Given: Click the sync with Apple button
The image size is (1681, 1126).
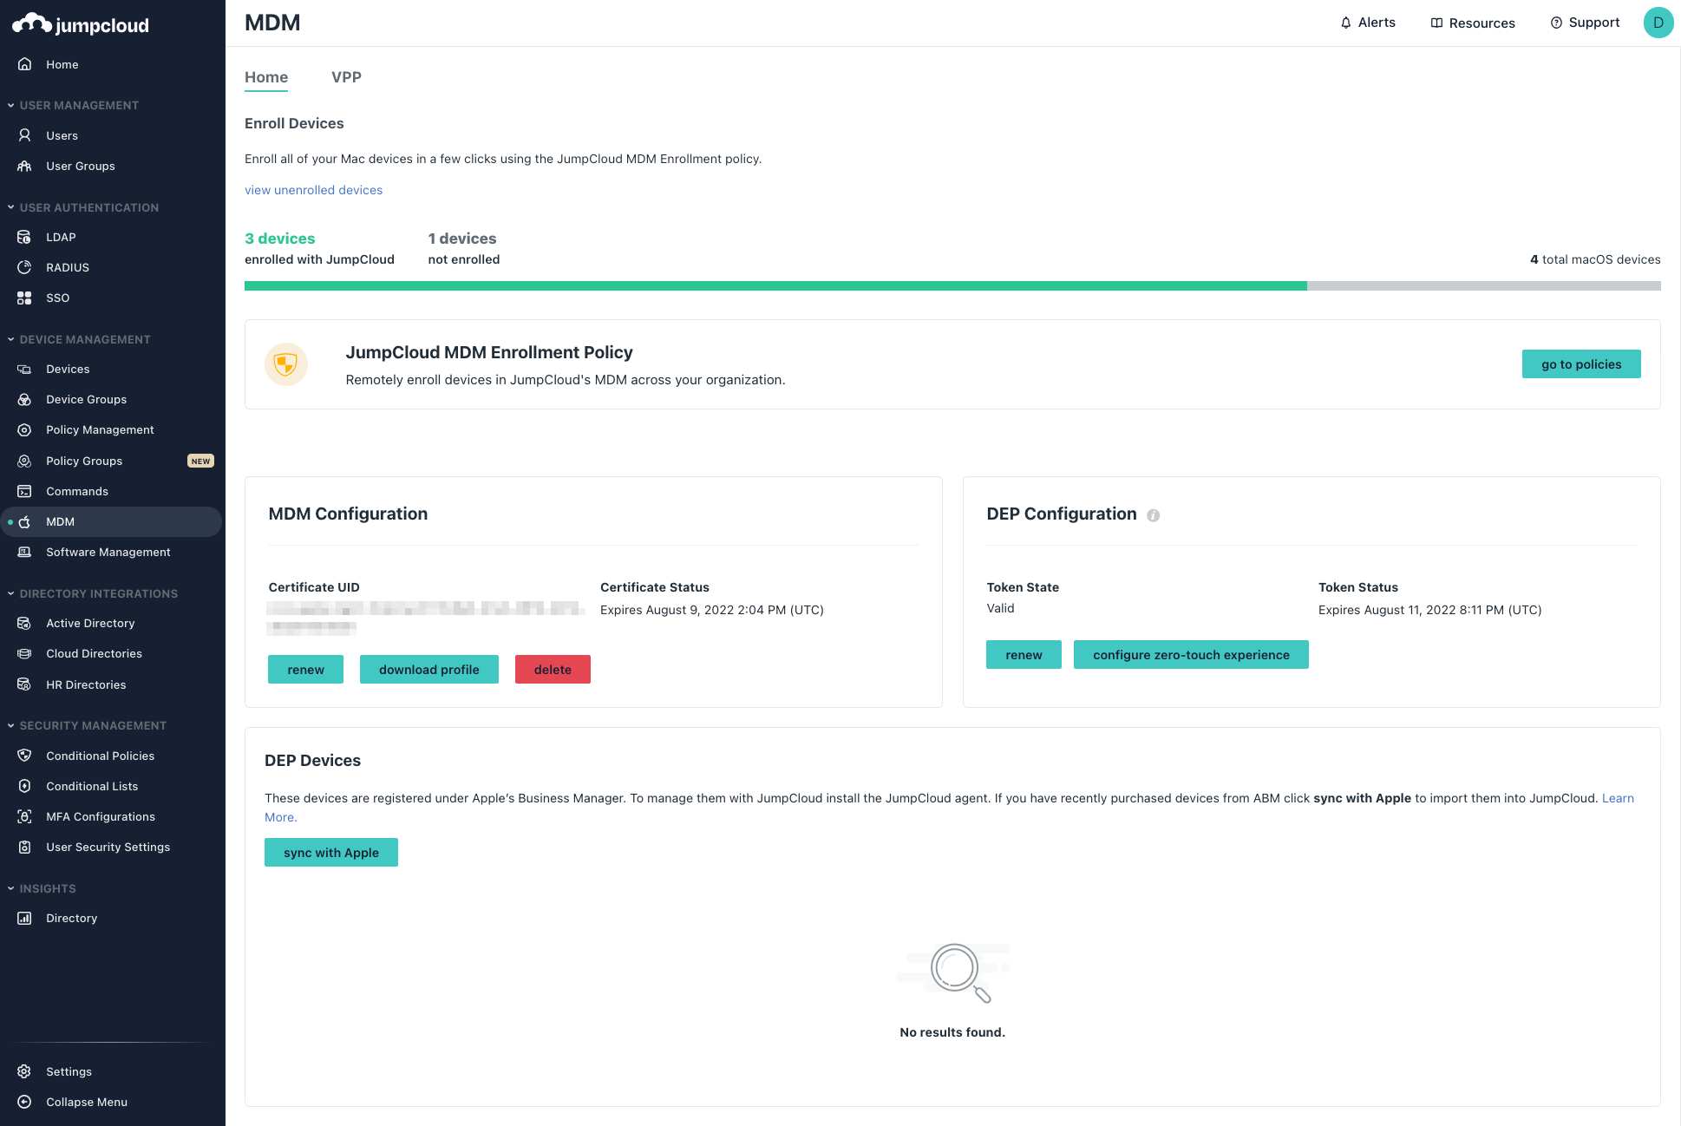Looking at the screenshot, I should pyautogui.click(x=330, y=853).
